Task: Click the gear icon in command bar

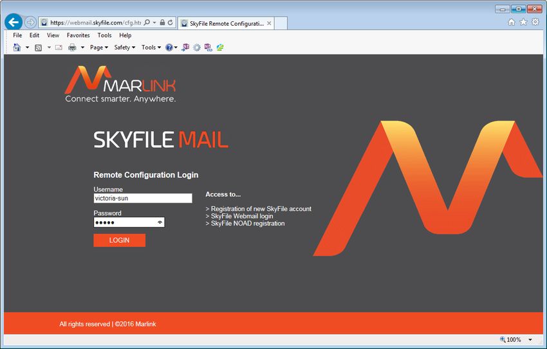Action: [197, 48]
